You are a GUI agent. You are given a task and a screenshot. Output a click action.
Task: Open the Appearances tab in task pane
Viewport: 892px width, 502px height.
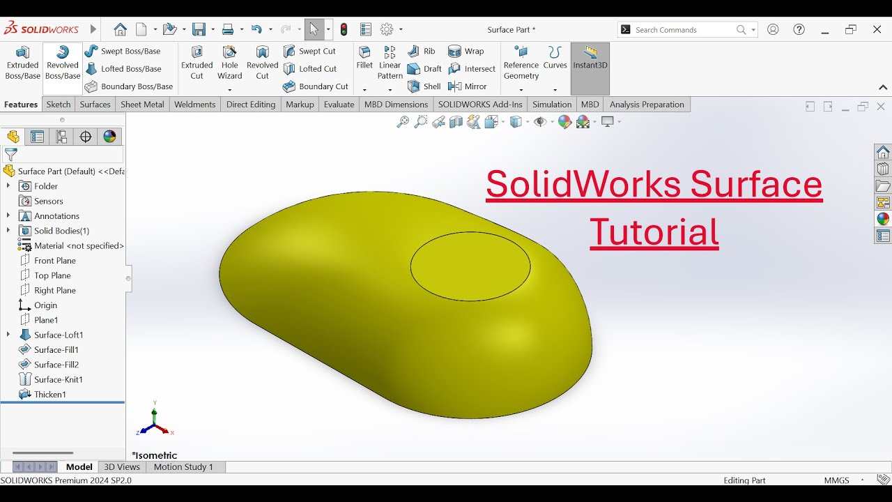click(883, 219)
